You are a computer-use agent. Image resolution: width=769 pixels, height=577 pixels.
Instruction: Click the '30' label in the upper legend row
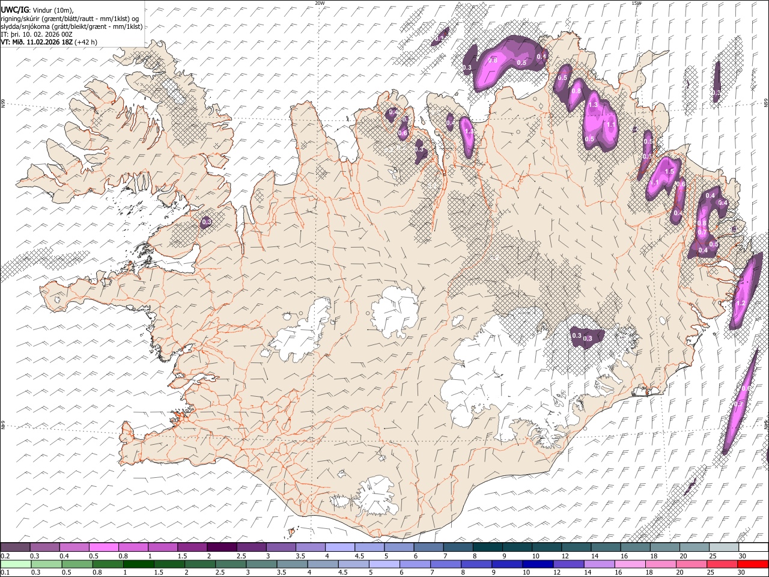pyautogui.click(x=743, y=556)
